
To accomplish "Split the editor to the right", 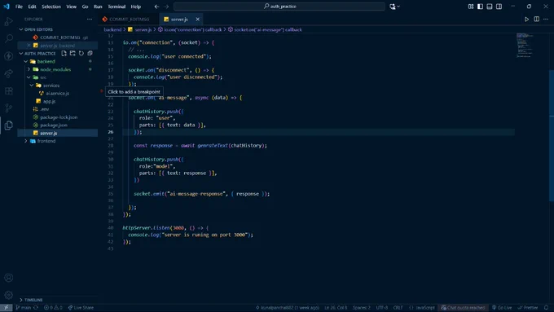I will pyautogui.click(x=536, y=19).
